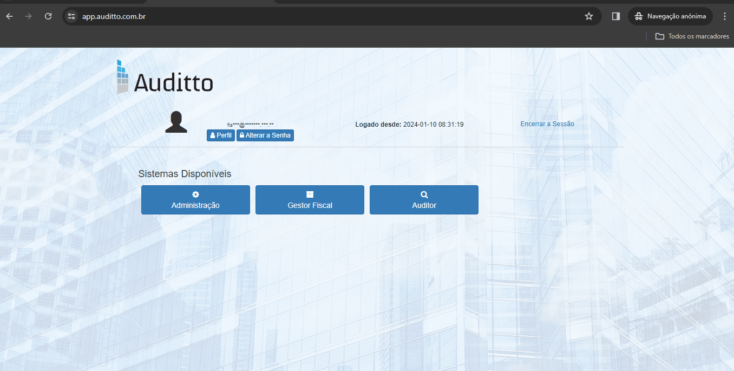This screenshot has width=734, height=371.
Task: Open the browser side panel
Action: pyautogui.click(x=615, y=16)
